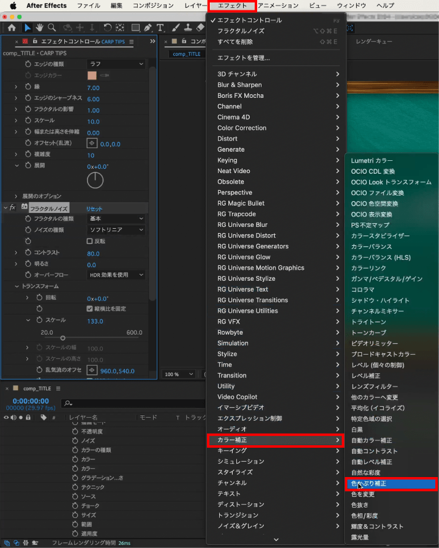Image resolution: width=439 pixels, height=548 pixels.
Task: Toggle stopwatch for 明るさ
Action: tap(28, 264)
